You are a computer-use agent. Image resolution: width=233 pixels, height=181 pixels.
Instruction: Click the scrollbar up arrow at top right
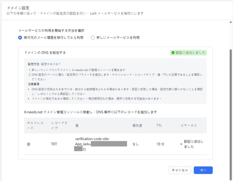point(231,22)
